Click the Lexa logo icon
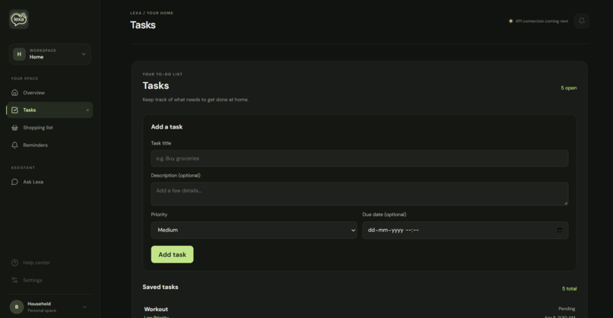 pyautogui.click(x=19, y=19)
